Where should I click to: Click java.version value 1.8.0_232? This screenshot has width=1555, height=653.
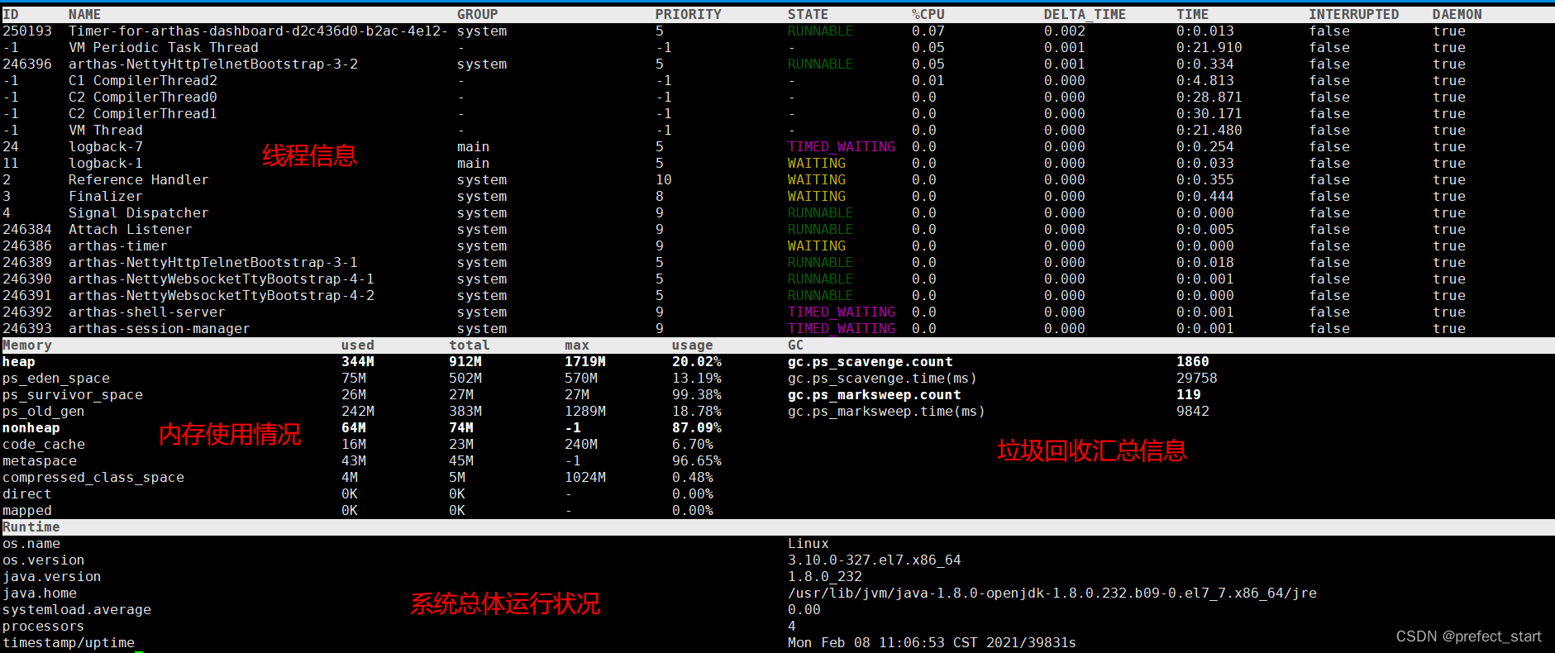825,577
